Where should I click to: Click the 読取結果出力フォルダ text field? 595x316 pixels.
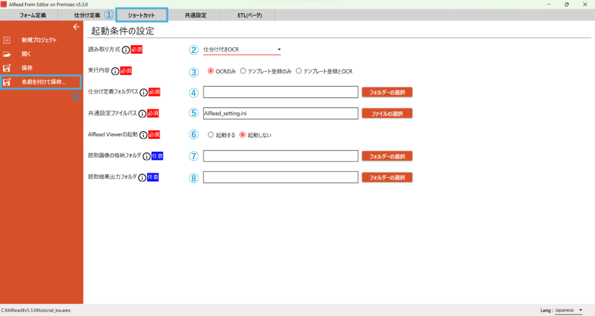(280, 177)
